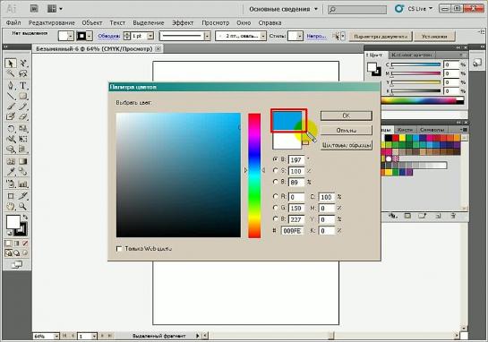Screen dimensions: 488x342
Task: Select the Line Segment tool
Action: click(x=11, y=96)
